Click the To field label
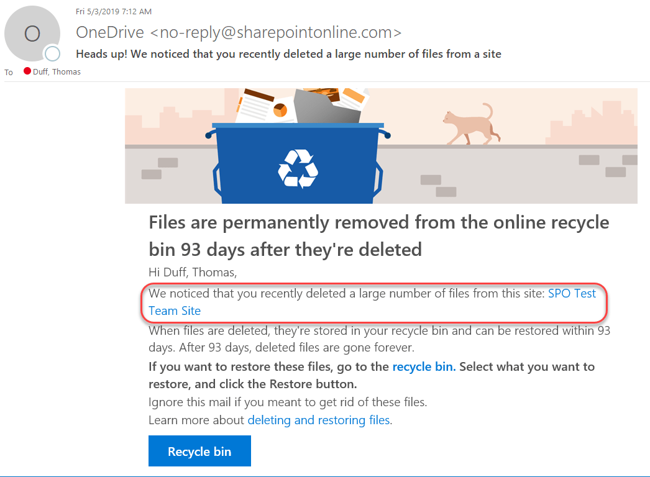 click(8, 72)
